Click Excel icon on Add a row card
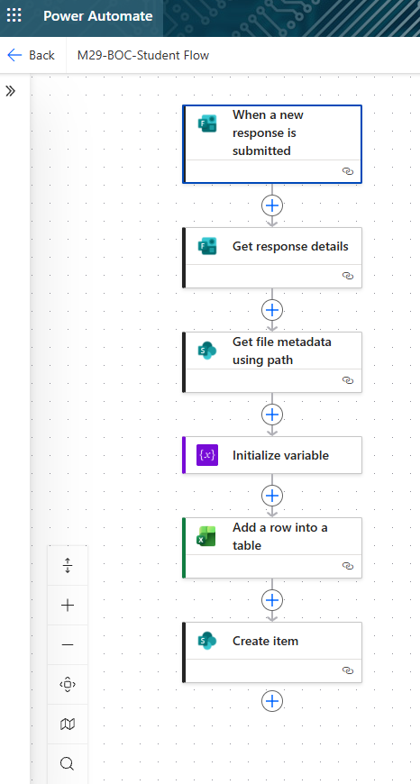The image size is (420, 784). pos(207,536)
